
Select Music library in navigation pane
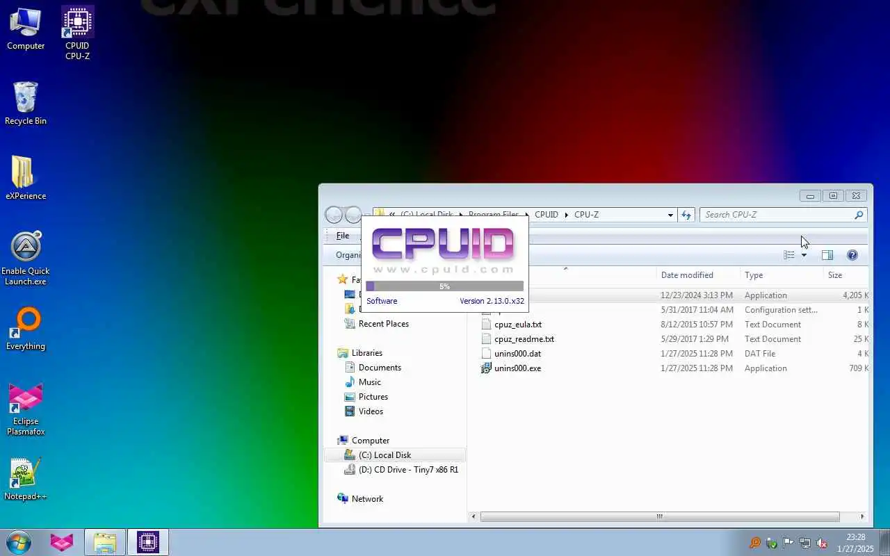pyautogui.click(x=369, y=382)
